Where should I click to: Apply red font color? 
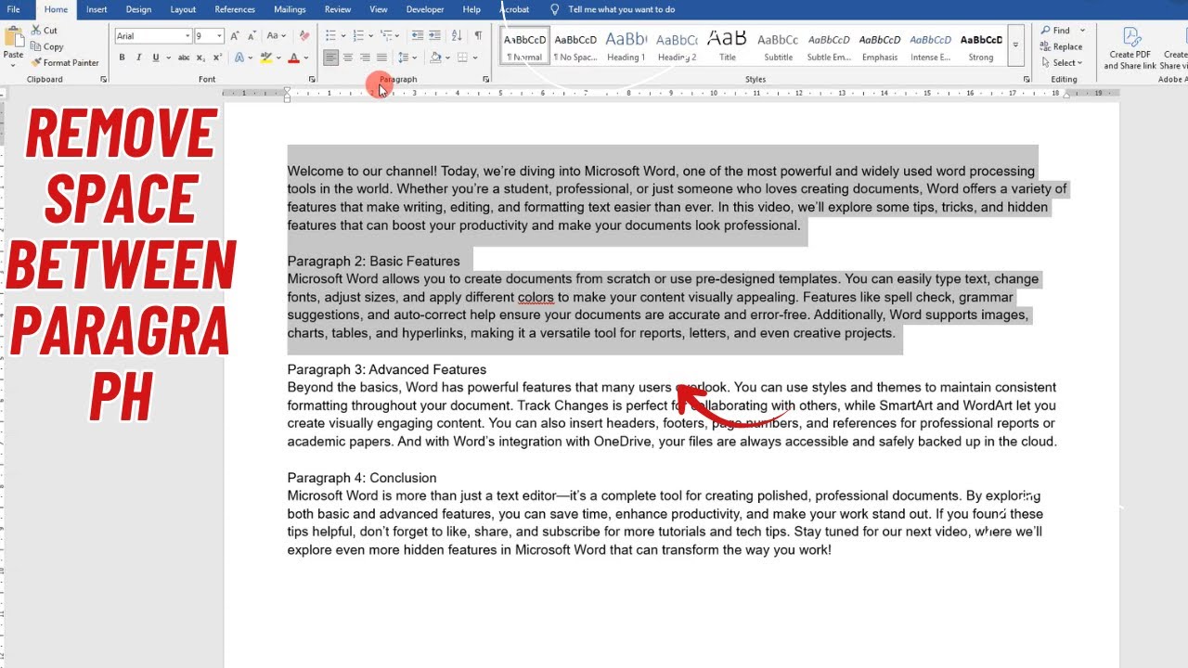pos(293,58)
